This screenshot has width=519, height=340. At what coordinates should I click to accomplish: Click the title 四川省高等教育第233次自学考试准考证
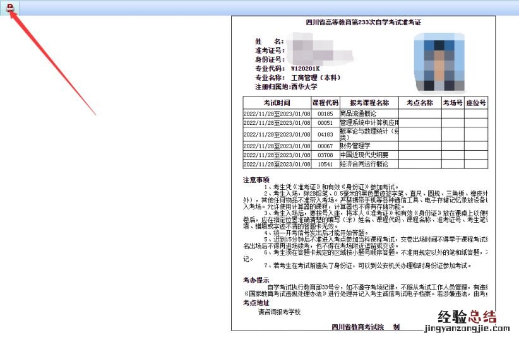coord(364,23)
